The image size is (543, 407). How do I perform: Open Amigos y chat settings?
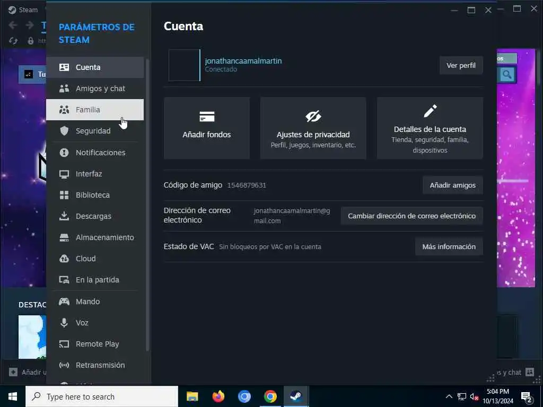95,89
